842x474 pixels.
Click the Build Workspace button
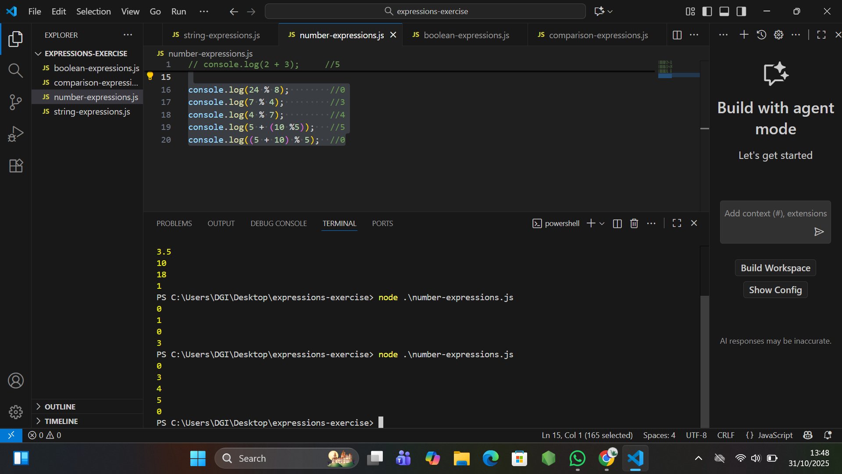point(775,268)
